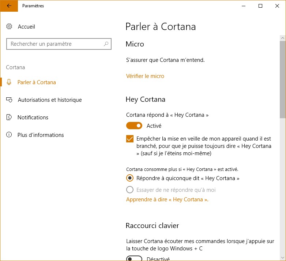Open the Vérifier le micro link

(x=145, y=76)
